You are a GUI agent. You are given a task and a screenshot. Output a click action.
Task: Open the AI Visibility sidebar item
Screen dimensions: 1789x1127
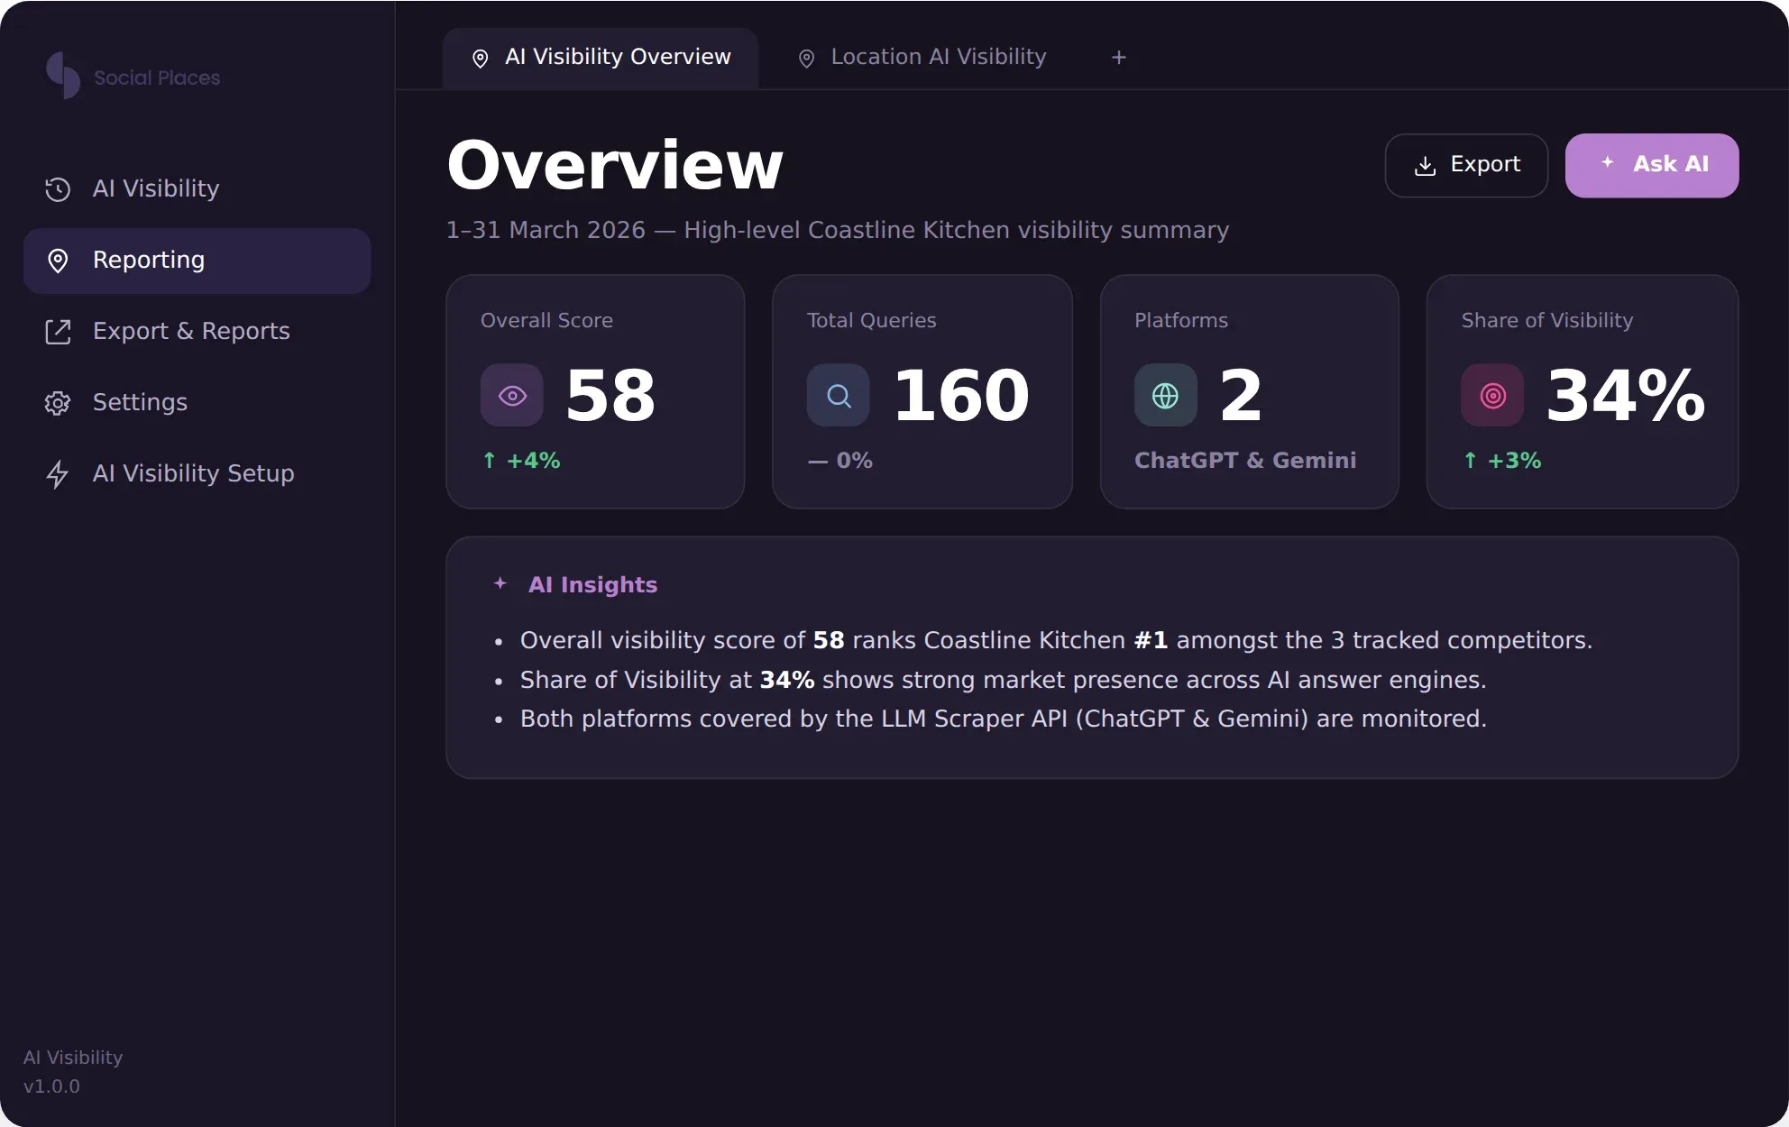coord(197,188)
